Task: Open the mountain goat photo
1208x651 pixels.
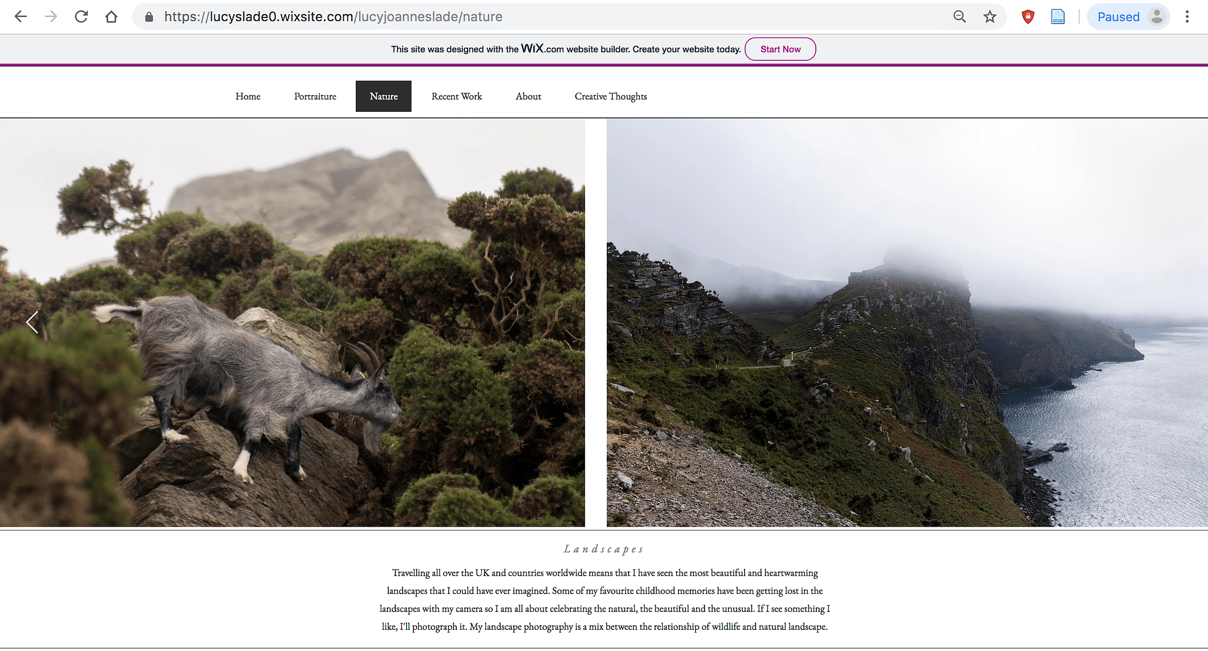Action: pos(292,323)
